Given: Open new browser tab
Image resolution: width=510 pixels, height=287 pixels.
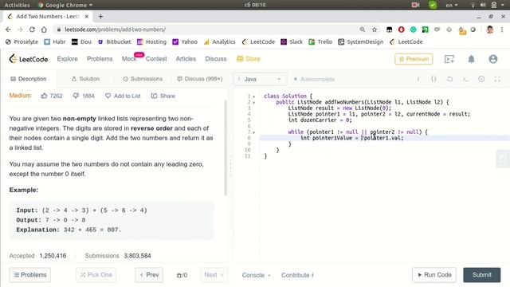Looking at the screenshot, I should [101, 16].
